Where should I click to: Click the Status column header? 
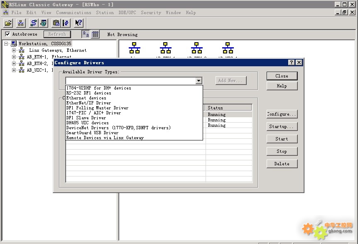pyautogui.click(x=229, y=108)
